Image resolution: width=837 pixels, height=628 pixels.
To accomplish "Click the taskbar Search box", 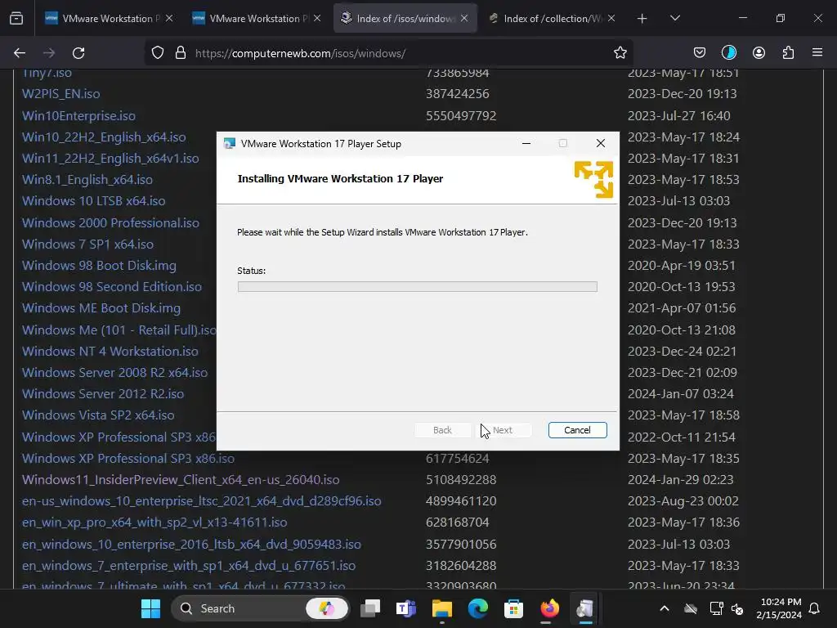I will pos(260,608).
